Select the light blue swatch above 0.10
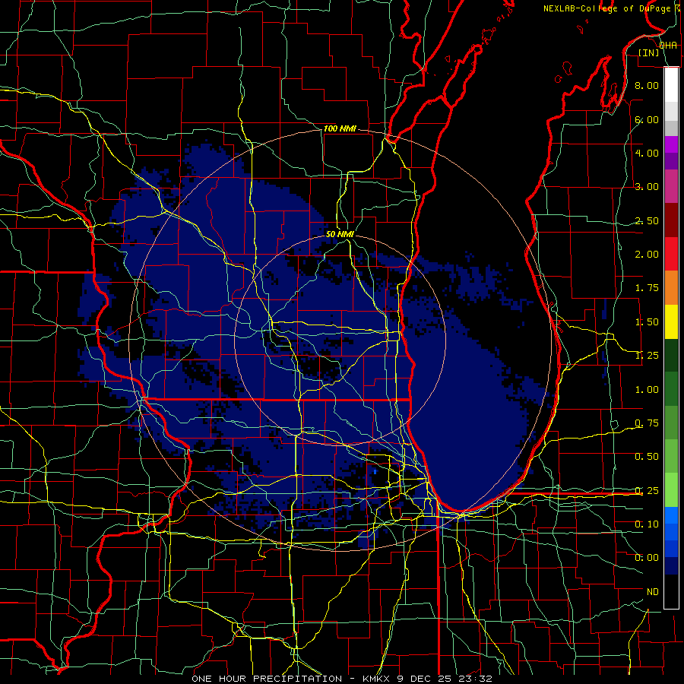684x684 pixels. (671, 515)
